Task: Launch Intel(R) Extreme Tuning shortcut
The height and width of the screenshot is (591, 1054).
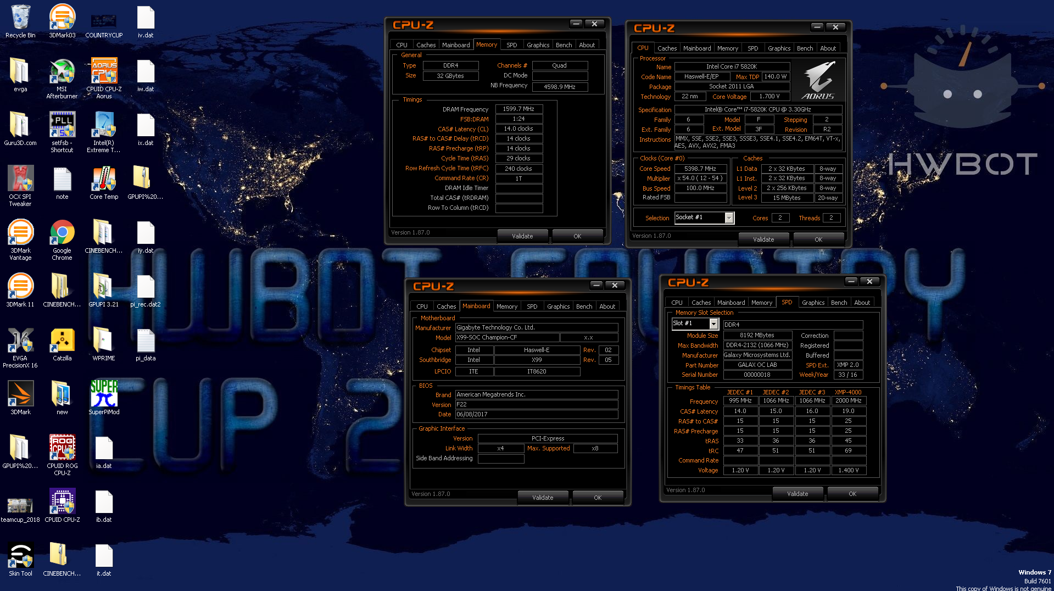Action: point(104,132)
